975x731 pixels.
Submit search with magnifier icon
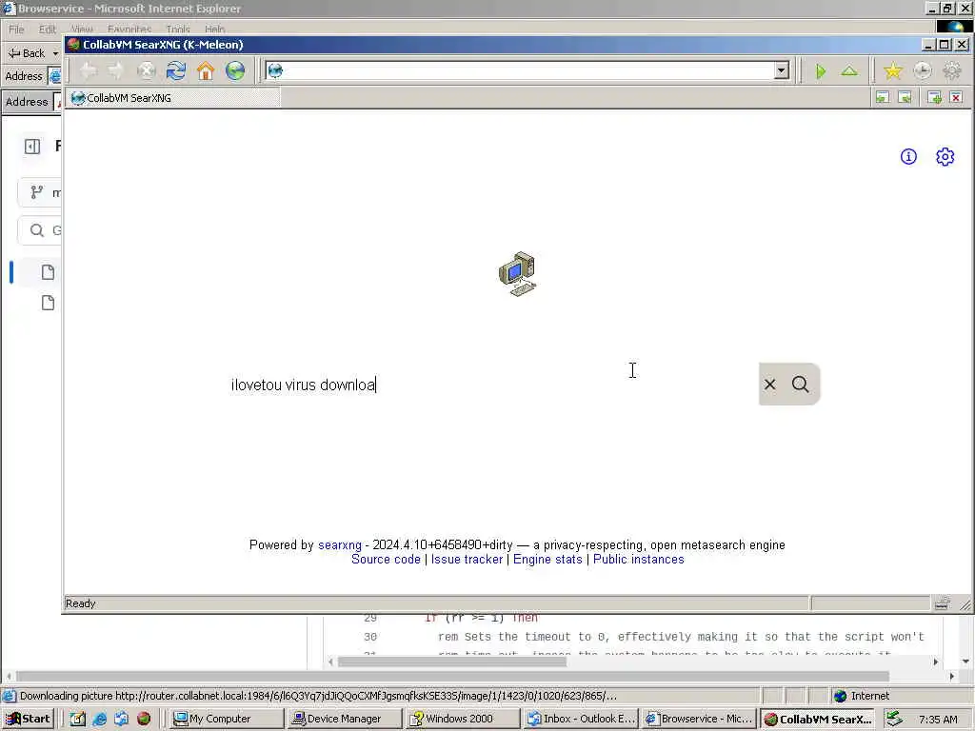tap(800, 385)
